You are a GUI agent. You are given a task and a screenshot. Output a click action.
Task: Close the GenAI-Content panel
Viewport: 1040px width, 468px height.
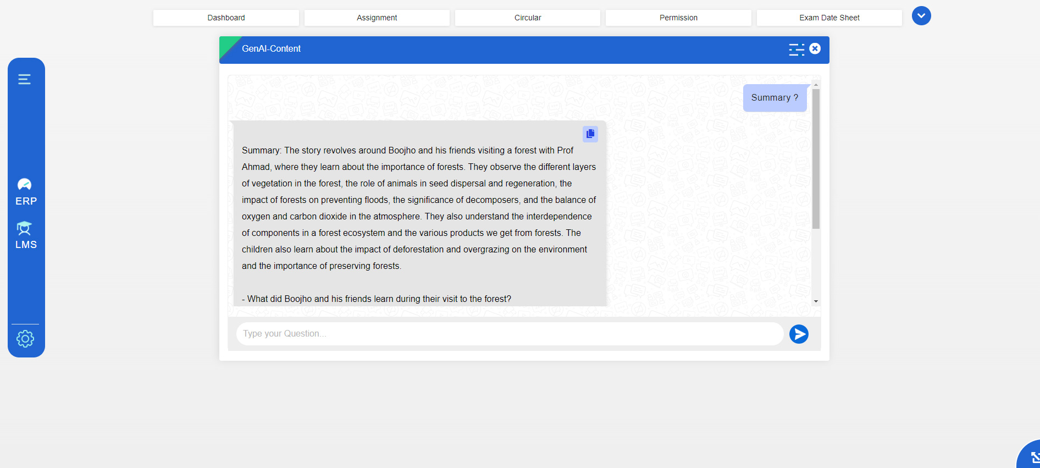pos(815,48)
